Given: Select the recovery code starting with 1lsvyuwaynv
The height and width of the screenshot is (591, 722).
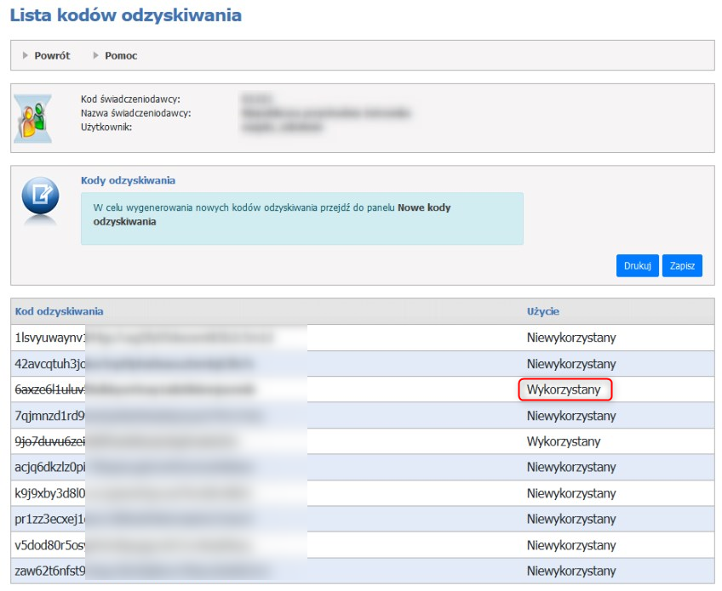Looking at the screenshot, I should point(50,338).
